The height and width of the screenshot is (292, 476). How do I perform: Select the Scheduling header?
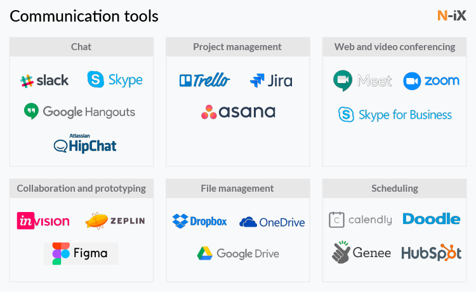click(x=394, y=189)
